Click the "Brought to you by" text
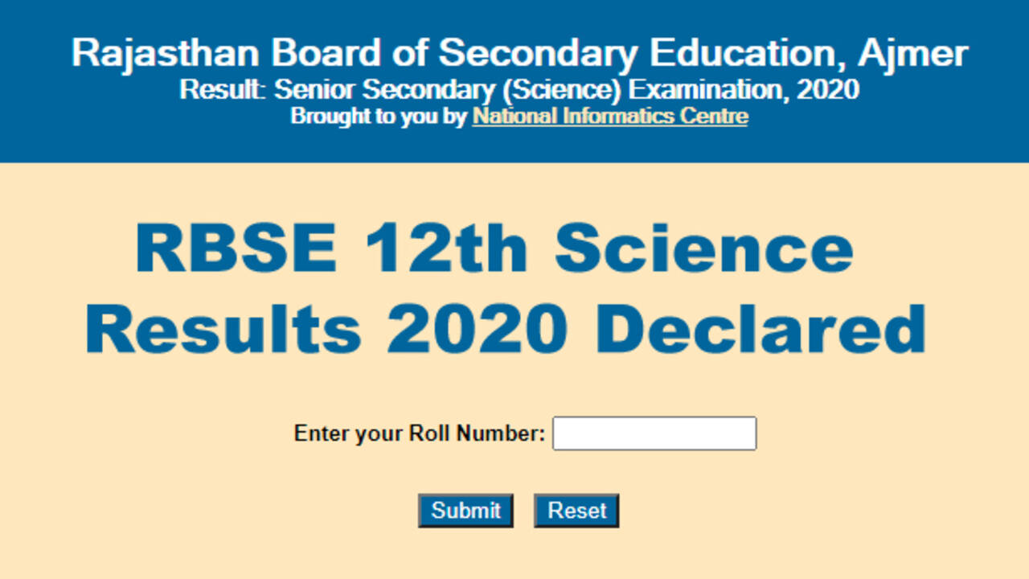 click(379, 117)
